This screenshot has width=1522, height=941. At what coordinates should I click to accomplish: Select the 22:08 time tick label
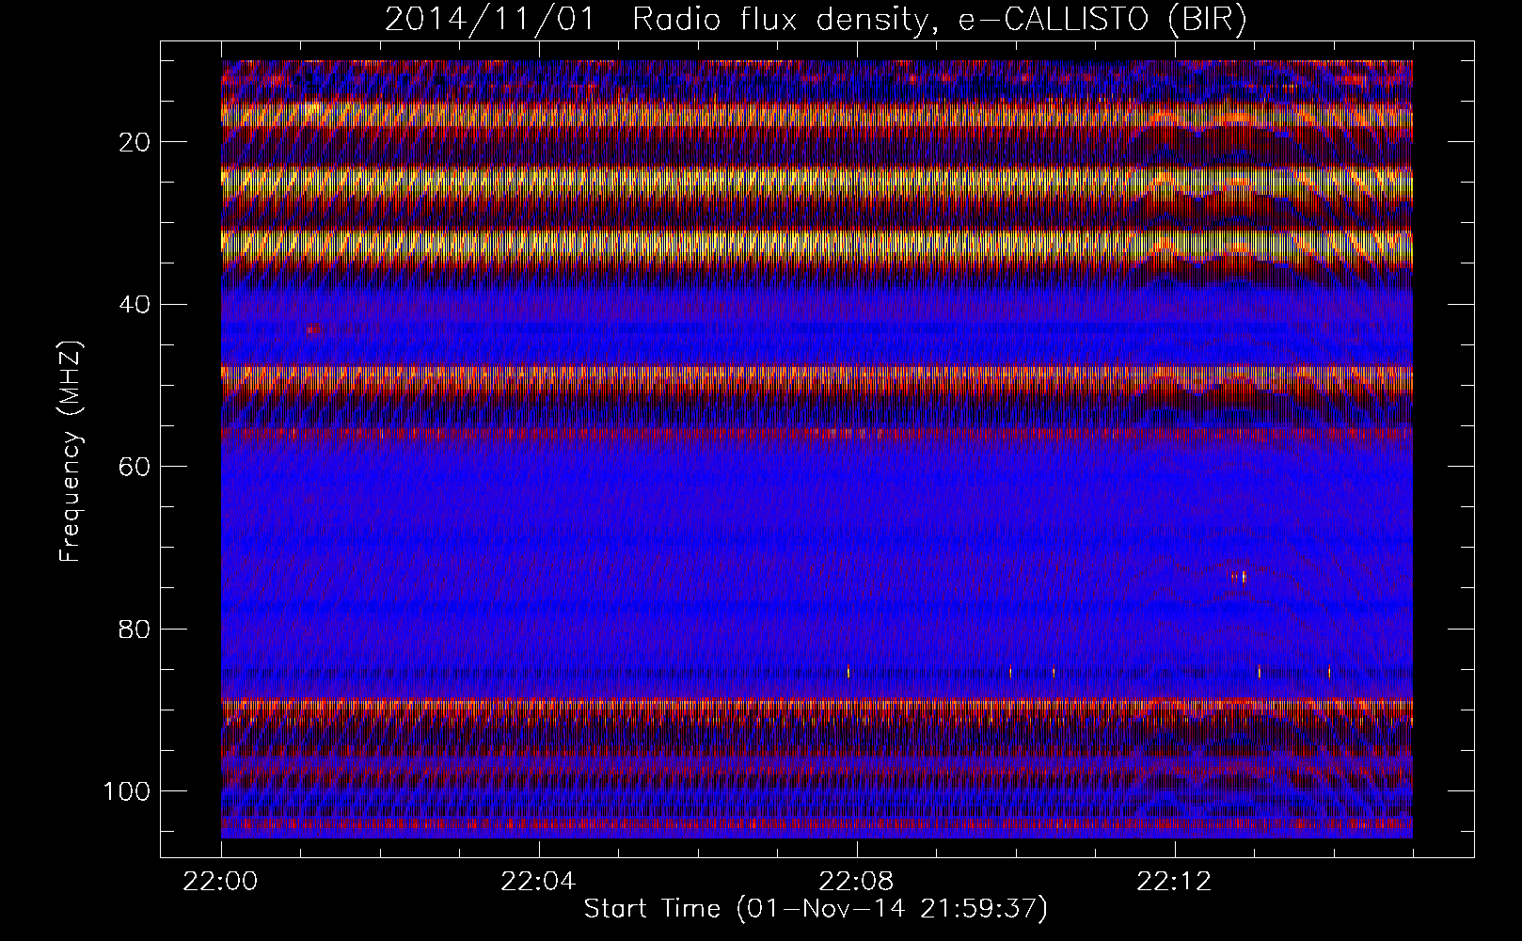(x=857, y=883)
